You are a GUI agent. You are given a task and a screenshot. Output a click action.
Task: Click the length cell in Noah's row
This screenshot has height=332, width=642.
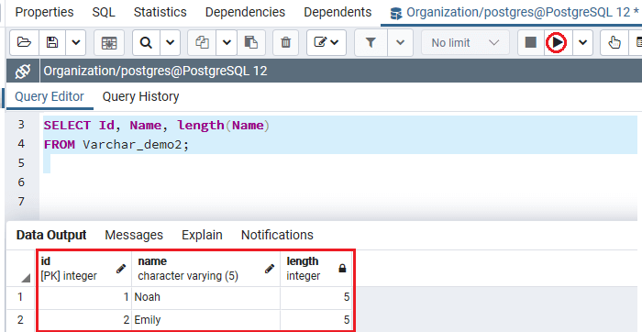tap(317, 297)
